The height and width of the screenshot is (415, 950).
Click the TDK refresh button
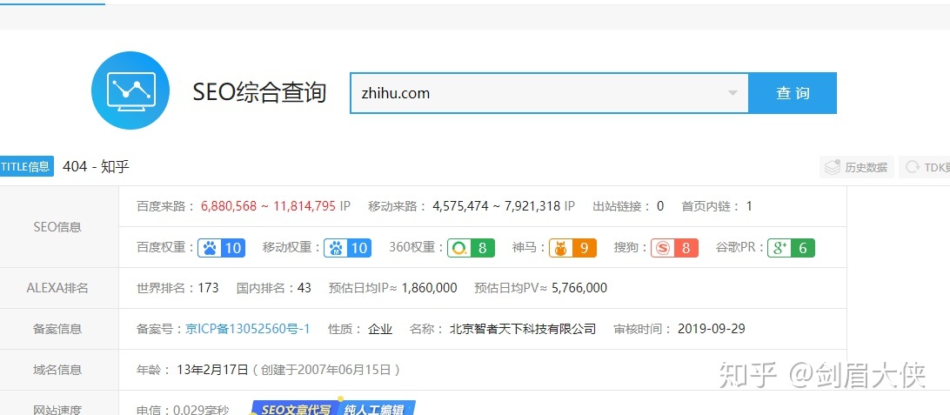927,167
